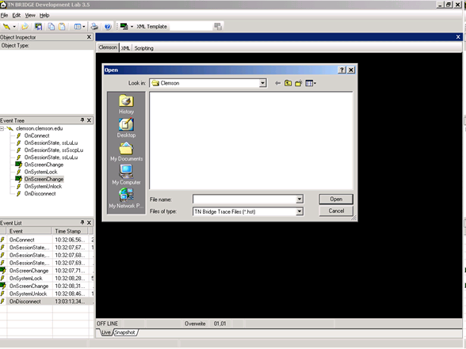The height and width of the screenshot is (349, 466).
Task: Close the Open dialog
Action: tap(351, 70)
